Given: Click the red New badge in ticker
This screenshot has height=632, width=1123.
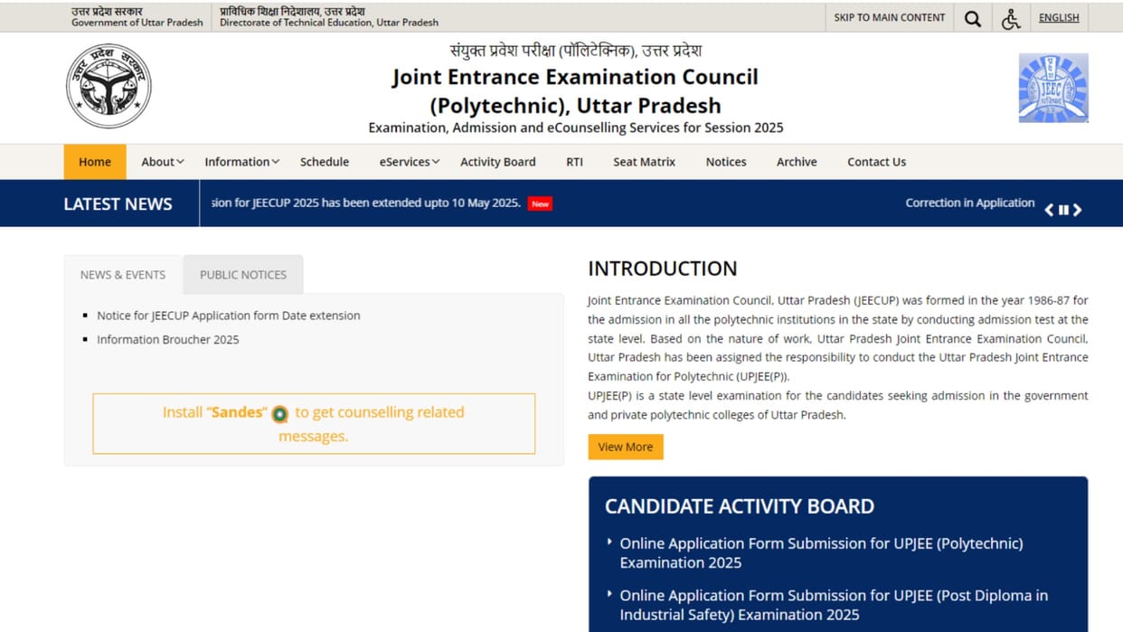Looking at the screenshot, I should click(540, 203).
